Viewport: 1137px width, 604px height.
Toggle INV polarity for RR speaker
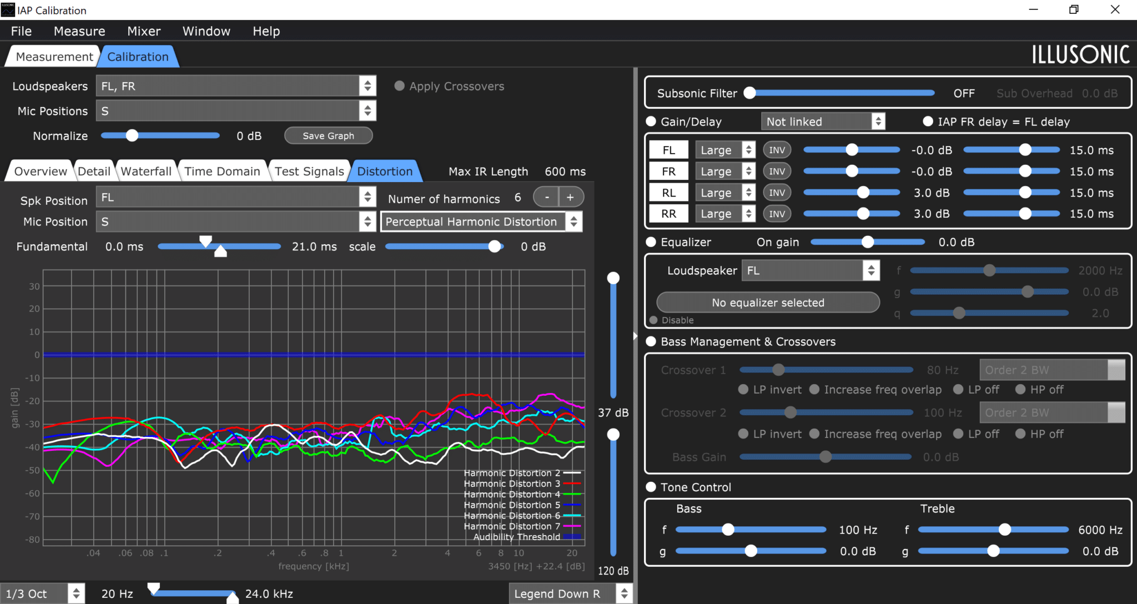[x=777, y=214]
